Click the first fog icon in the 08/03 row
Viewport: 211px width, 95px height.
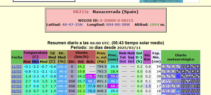173,81
